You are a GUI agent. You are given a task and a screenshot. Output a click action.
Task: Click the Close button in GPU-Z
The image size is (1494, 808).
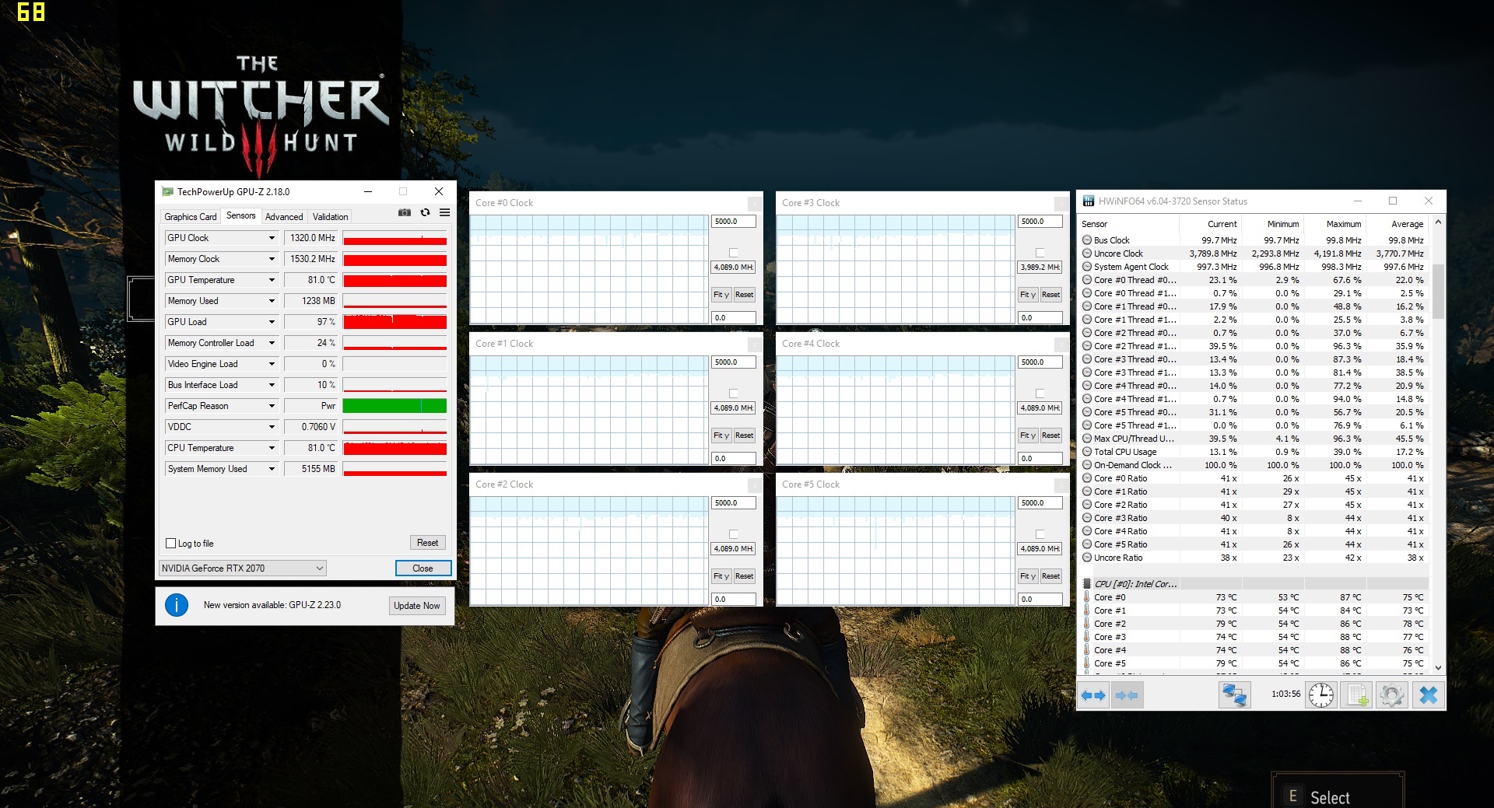click(x=423, y=568)
